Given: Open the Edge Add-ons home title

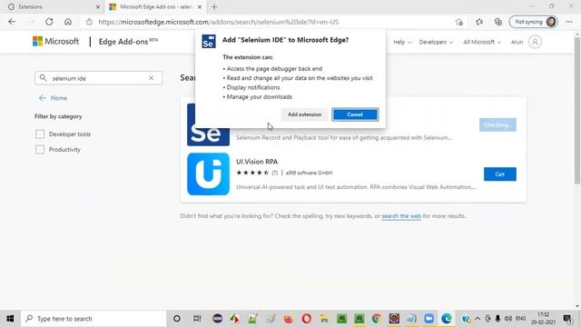Looking at the screenshot, I should click(128, 42).
